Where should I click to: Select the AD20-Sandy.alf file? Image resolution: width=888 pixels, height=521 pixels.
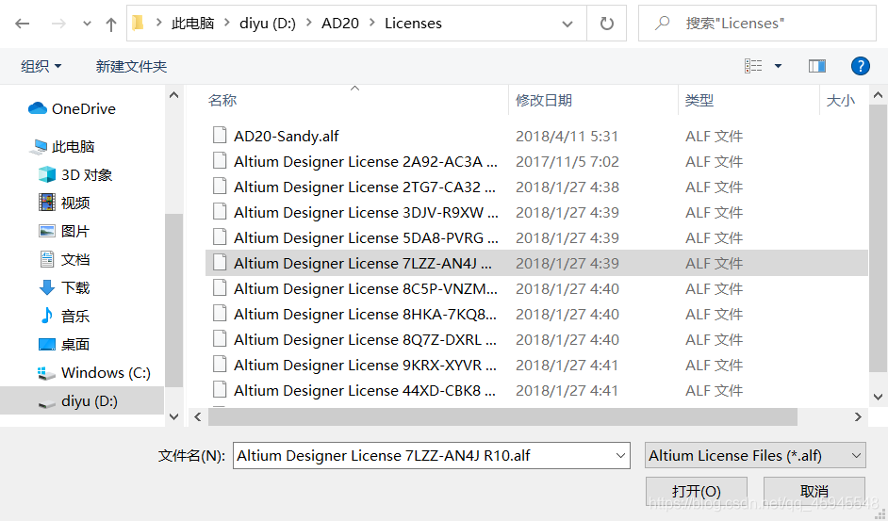pos(286,137)
